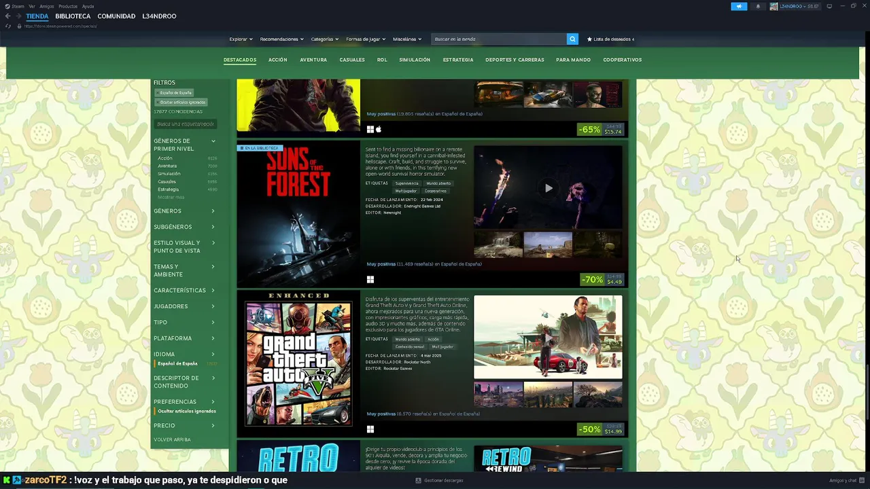Click the GTA V -50% price button

pyautogui.click(x=602, y=429)
